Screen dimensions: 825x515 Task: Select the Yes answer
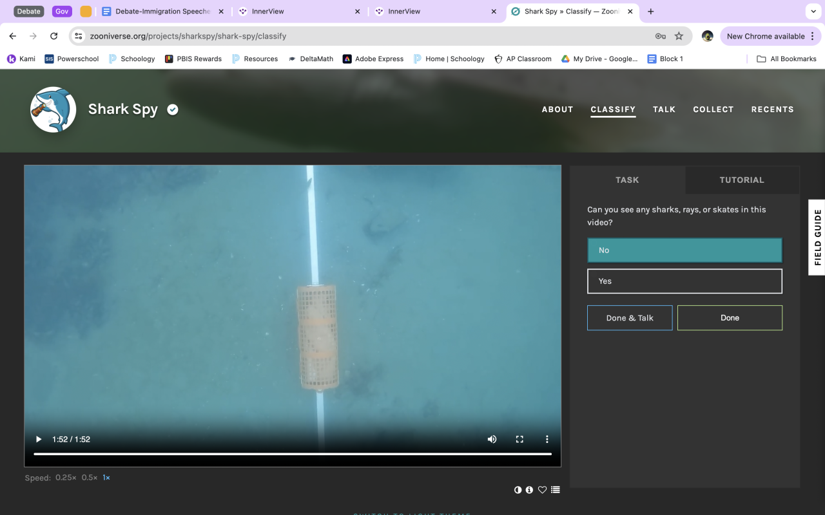(684, 281)
